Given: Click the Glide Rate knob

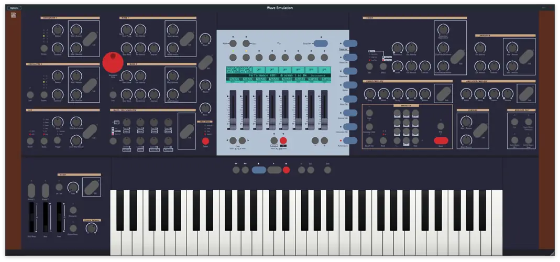Looking at the screenshot, I should point(73,187).
